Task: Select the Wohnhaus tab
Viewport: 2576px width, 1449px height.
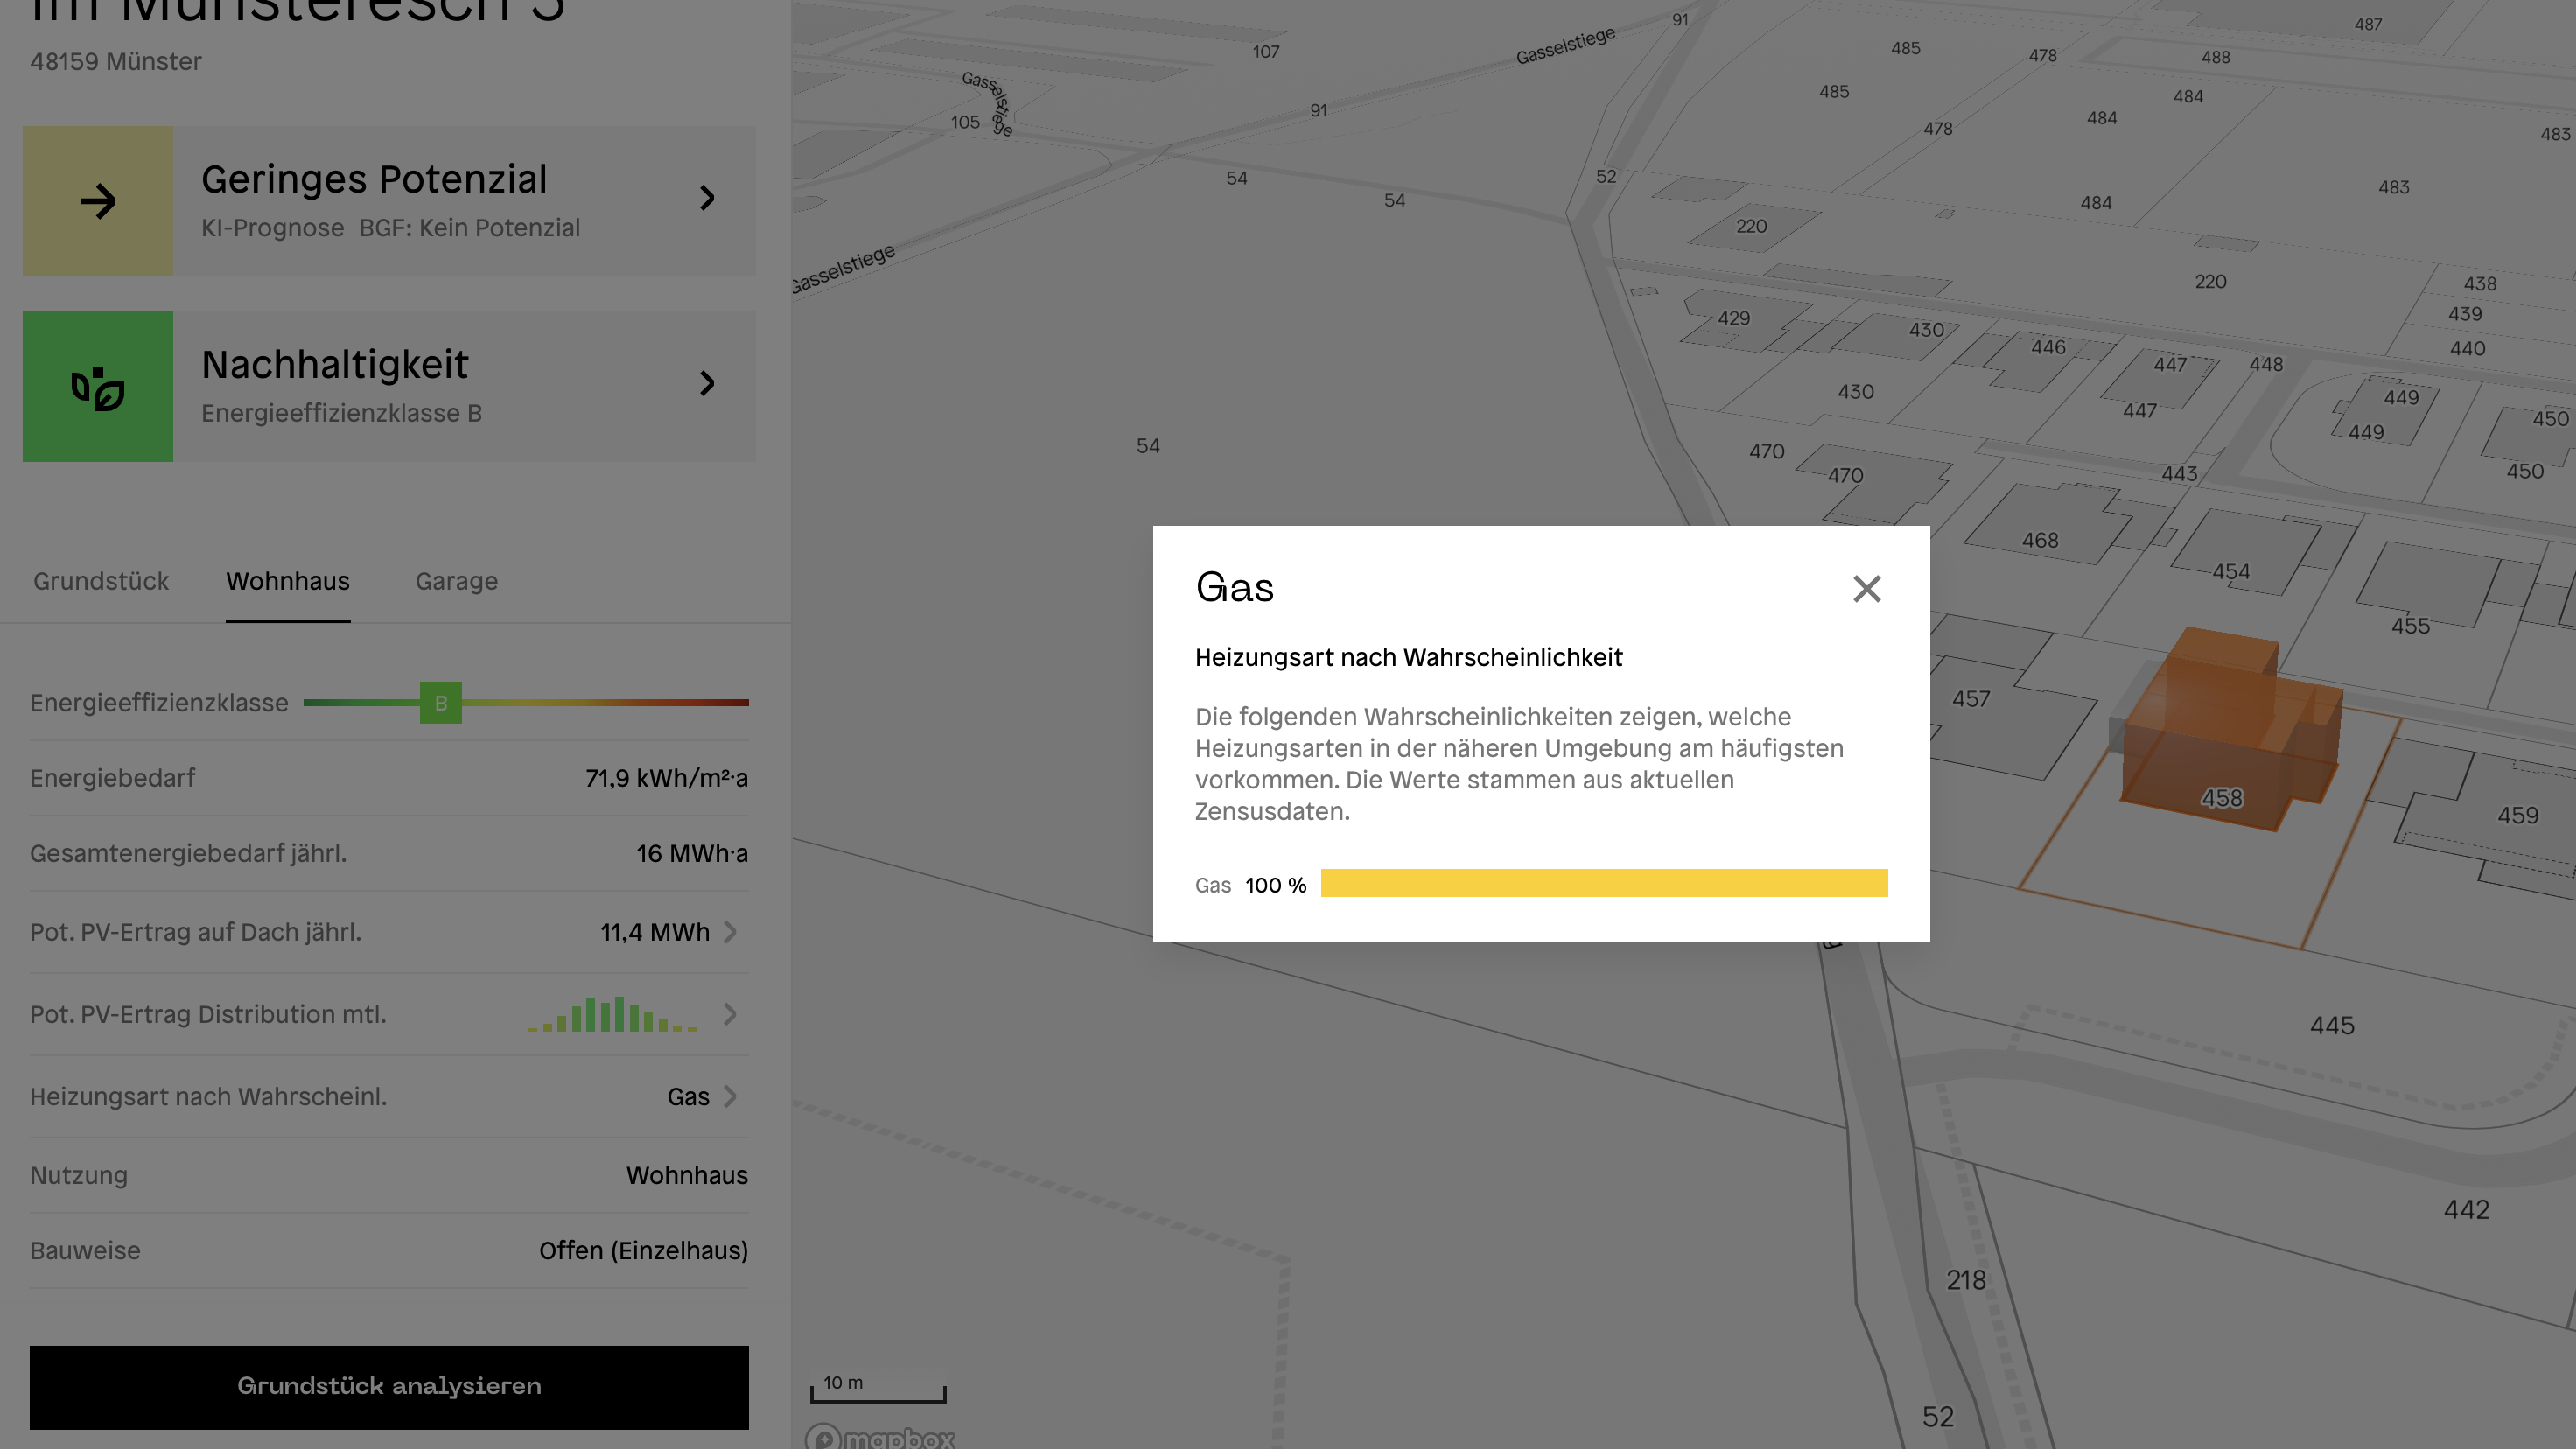Action: pyautogui.click(x=288, y=581)
